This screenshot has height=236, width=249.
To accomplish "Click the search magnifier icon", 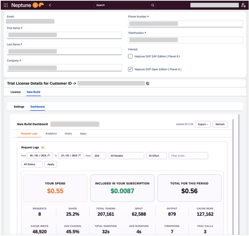I will click(x=153, y=5).
